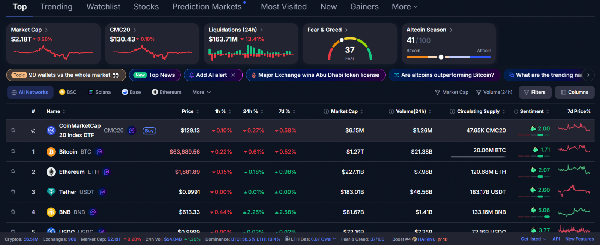This screenshot has width=600, height=245.
Task: Star CoinMarketCap 20 Index DTF watchlist icon
Action: [x=13, y=130]
